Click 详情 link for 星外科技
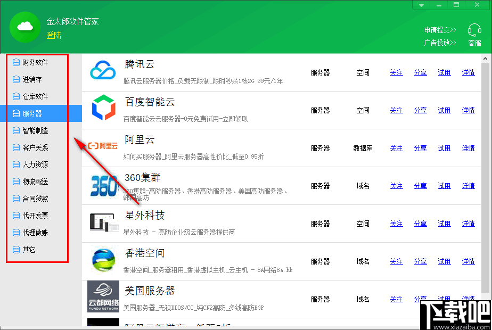Screen dimensions: 492x330 click(x=468, y=224)
